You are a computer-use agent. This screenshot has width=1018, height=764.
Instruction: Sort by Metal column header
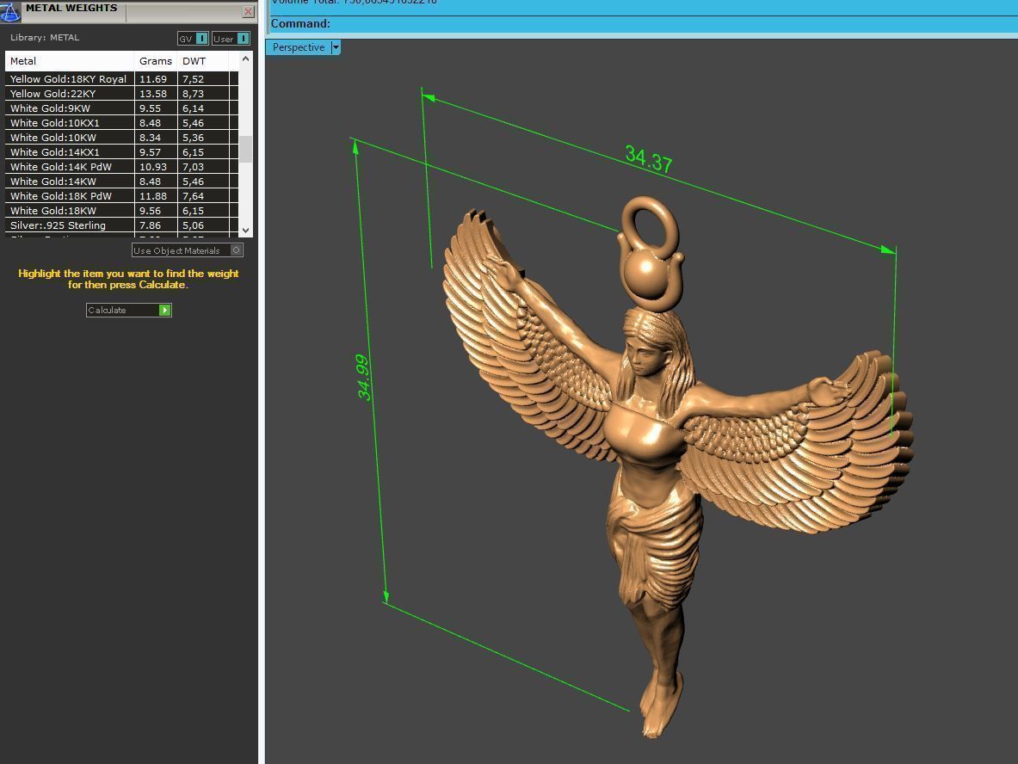tap(70, 61)
